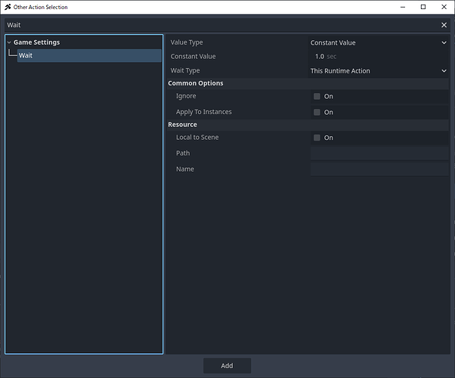
Task: Select the Wait action in the tree
Action: point(26,56)
